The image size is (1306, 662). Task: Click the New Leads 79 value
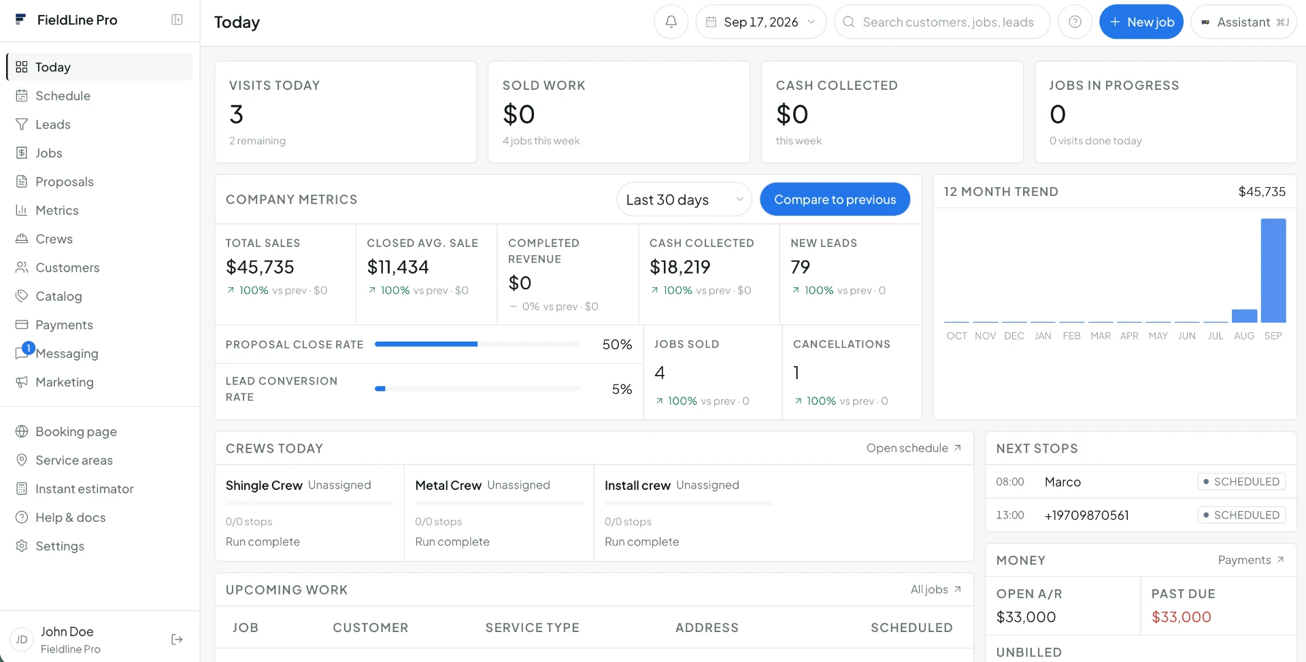click(x=800, y=267)
